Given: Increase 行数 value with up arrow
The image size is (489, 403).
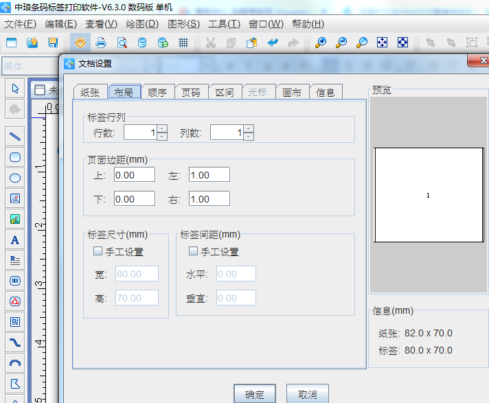Looking at the screenshot, I should (161, 128).
